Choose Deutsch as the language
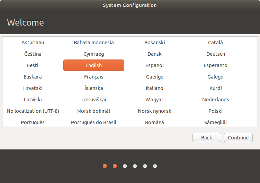 pos(216,54)
